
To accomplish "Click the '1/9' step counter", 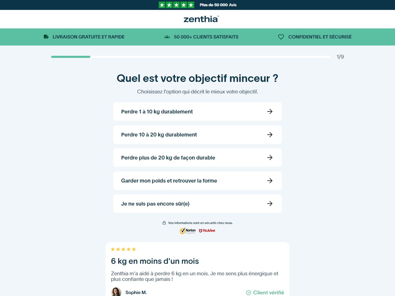I will tap(340, 57).
